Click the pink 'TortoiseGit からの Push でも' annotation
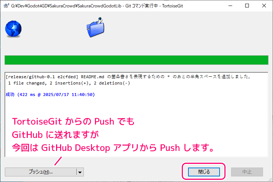Image resolution: width=273 pixels, height=182 pixels. [73, 121]
